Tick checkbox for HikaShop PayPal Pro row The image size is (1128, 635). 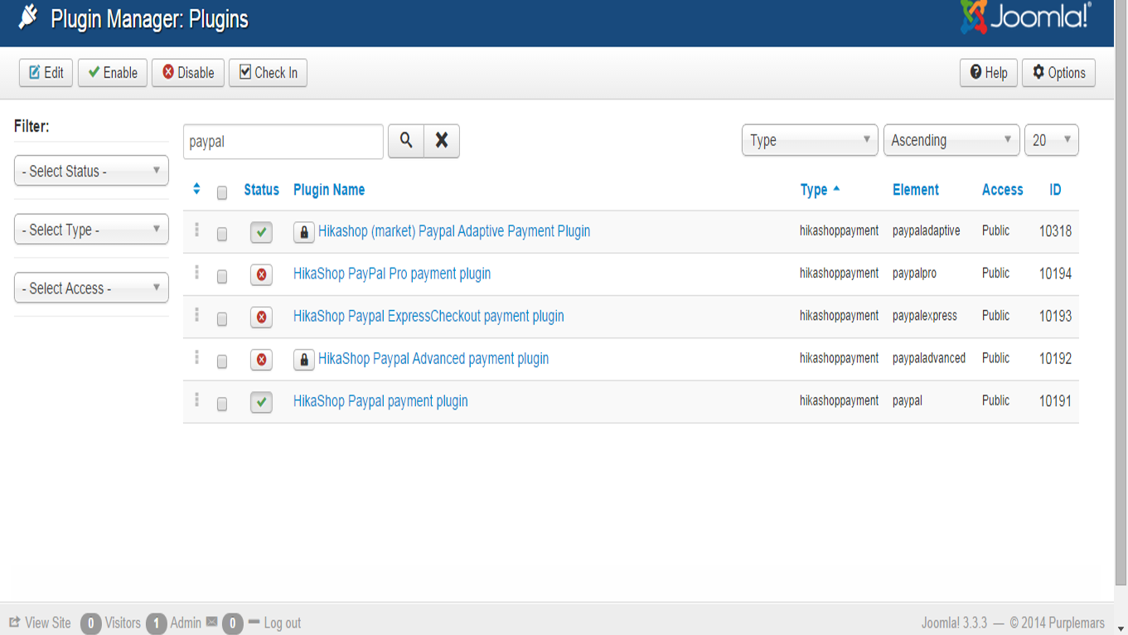click(222, 277)
